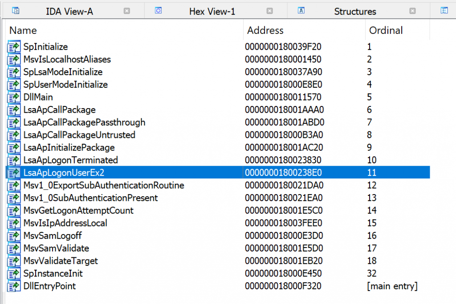Sort exports by Address column header

pos(265,30)
